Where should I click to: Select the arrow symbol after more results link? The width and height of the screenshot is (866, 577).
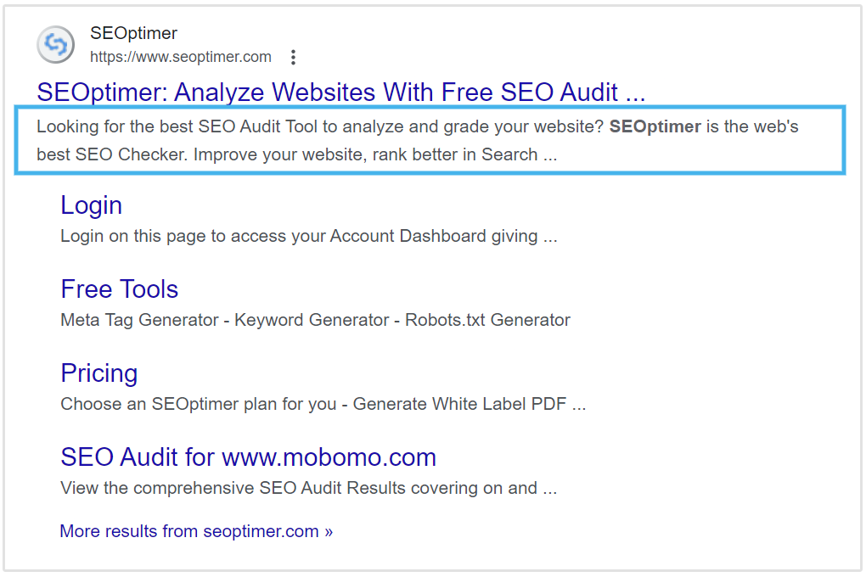(x=327, y=530)
